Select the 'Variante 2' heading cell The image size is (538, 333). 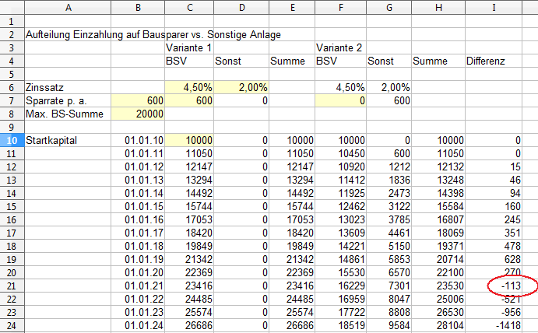339,48
